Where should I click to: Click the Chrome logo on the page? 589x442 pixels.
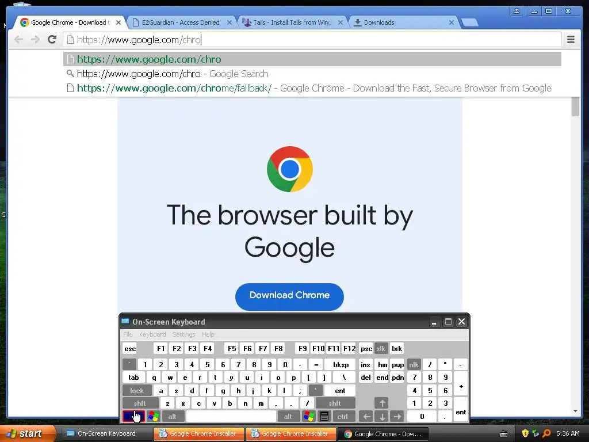(290, 169)
